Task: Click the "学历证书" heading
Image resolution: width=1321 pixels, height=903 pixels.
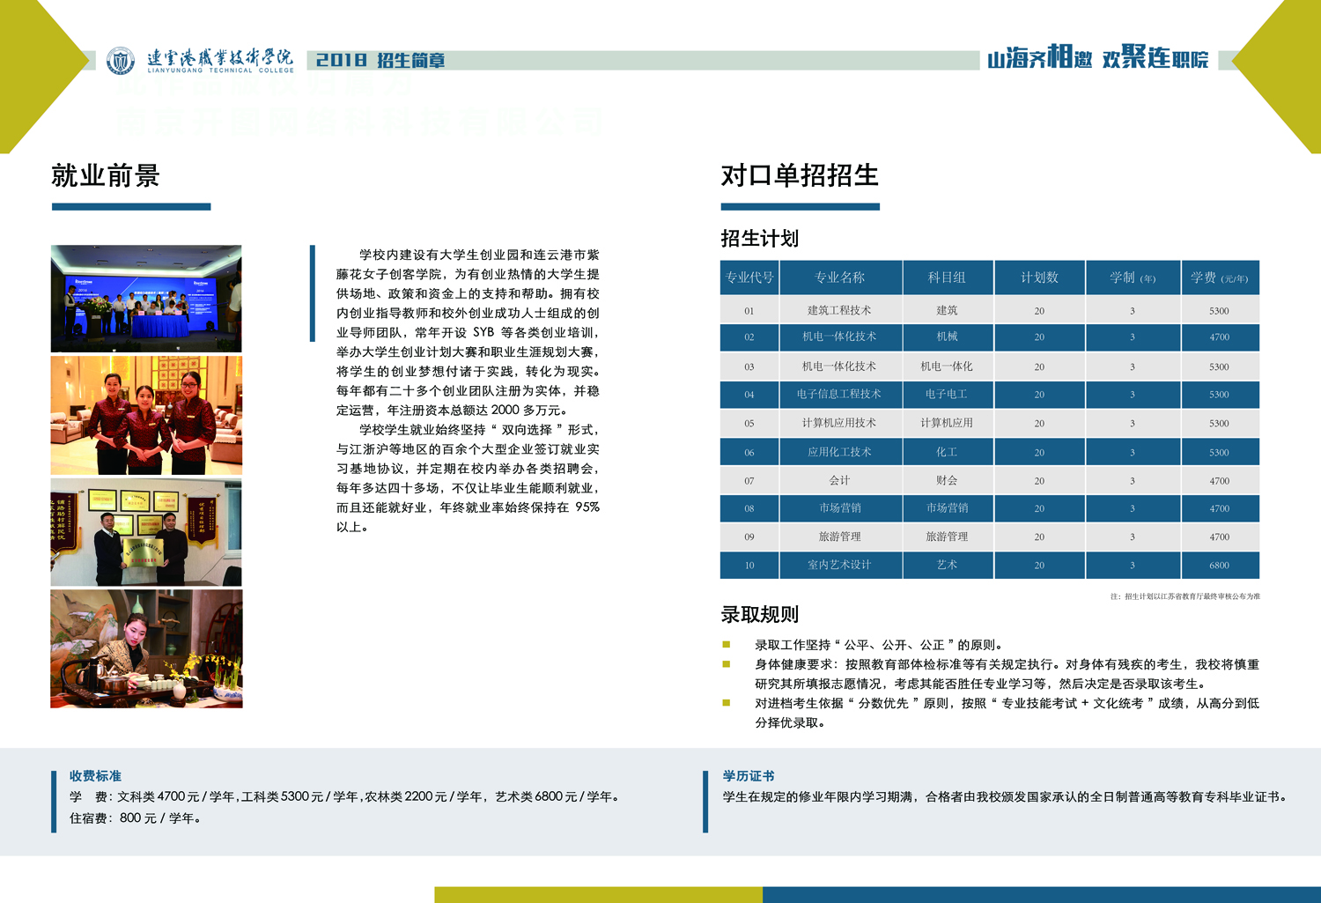Action: pos(749,776)
